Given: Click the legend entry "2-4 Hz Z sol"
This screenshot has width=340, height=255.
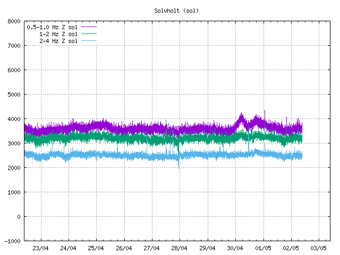Looking at the screenshot, I should 58,41.
